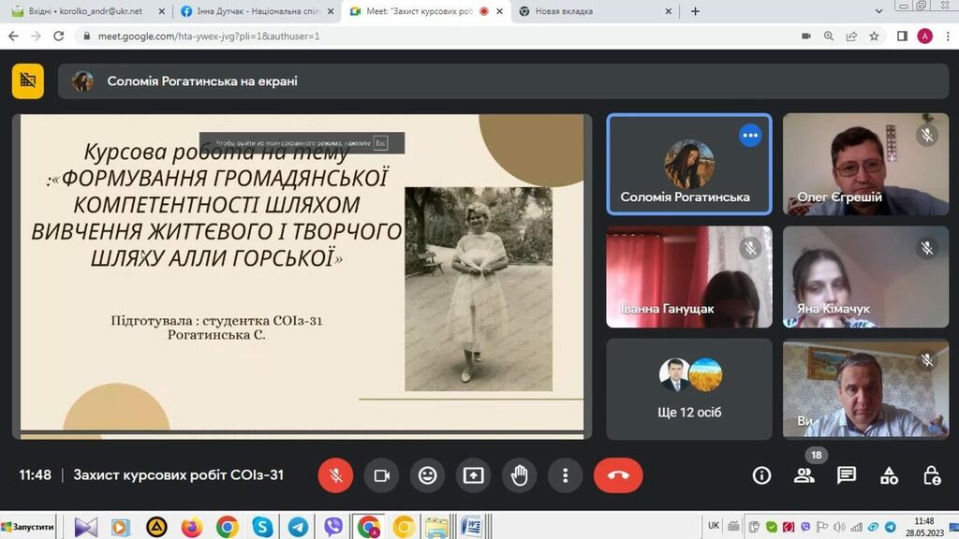Open the meeting details info icon
The image size is (959, 539).
pyautogui.click(x=762, y=475)
